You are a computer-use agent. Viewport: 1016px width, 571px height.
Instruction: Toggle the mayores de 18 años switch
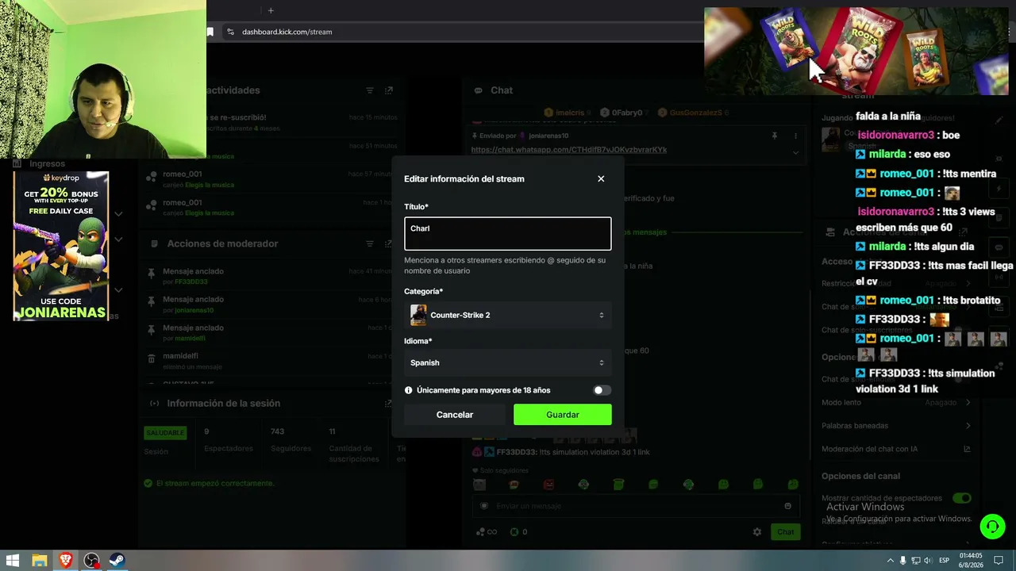click(602, 390)
